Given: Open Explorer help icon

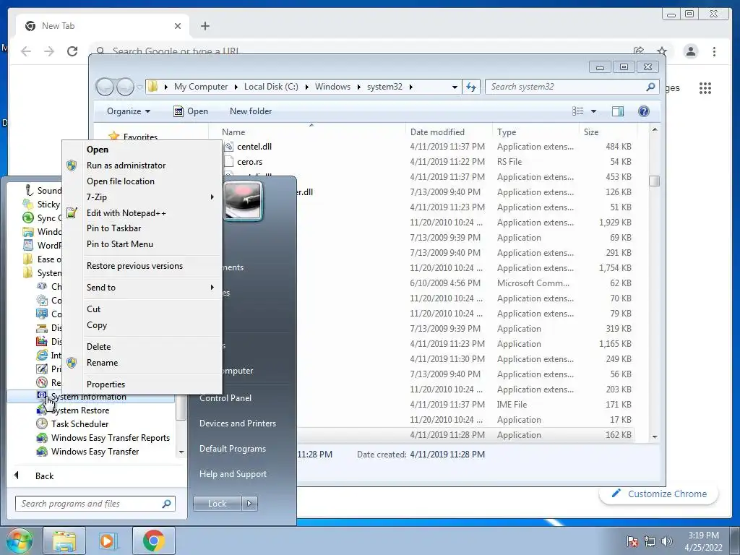Looking at the screenshot, I should tap(643, 111).
